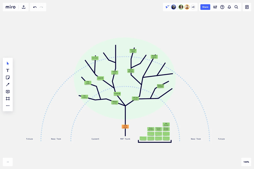The height and width of the screenshot is (169, 254).
Task: Select the Create DB sticky note
Action: [x=117, y=94]
